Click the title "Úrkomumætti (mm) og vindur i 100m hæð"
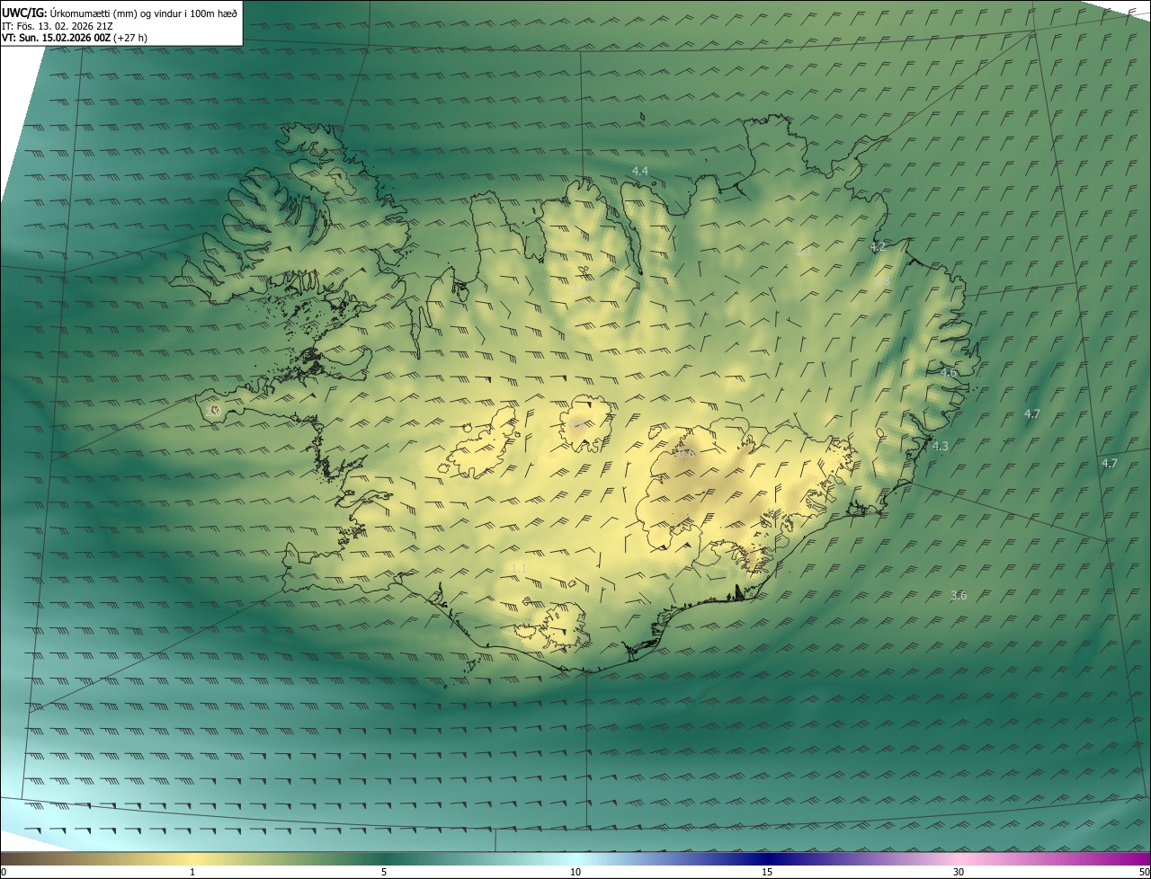The image size is (1151, 879). point(143,13)
